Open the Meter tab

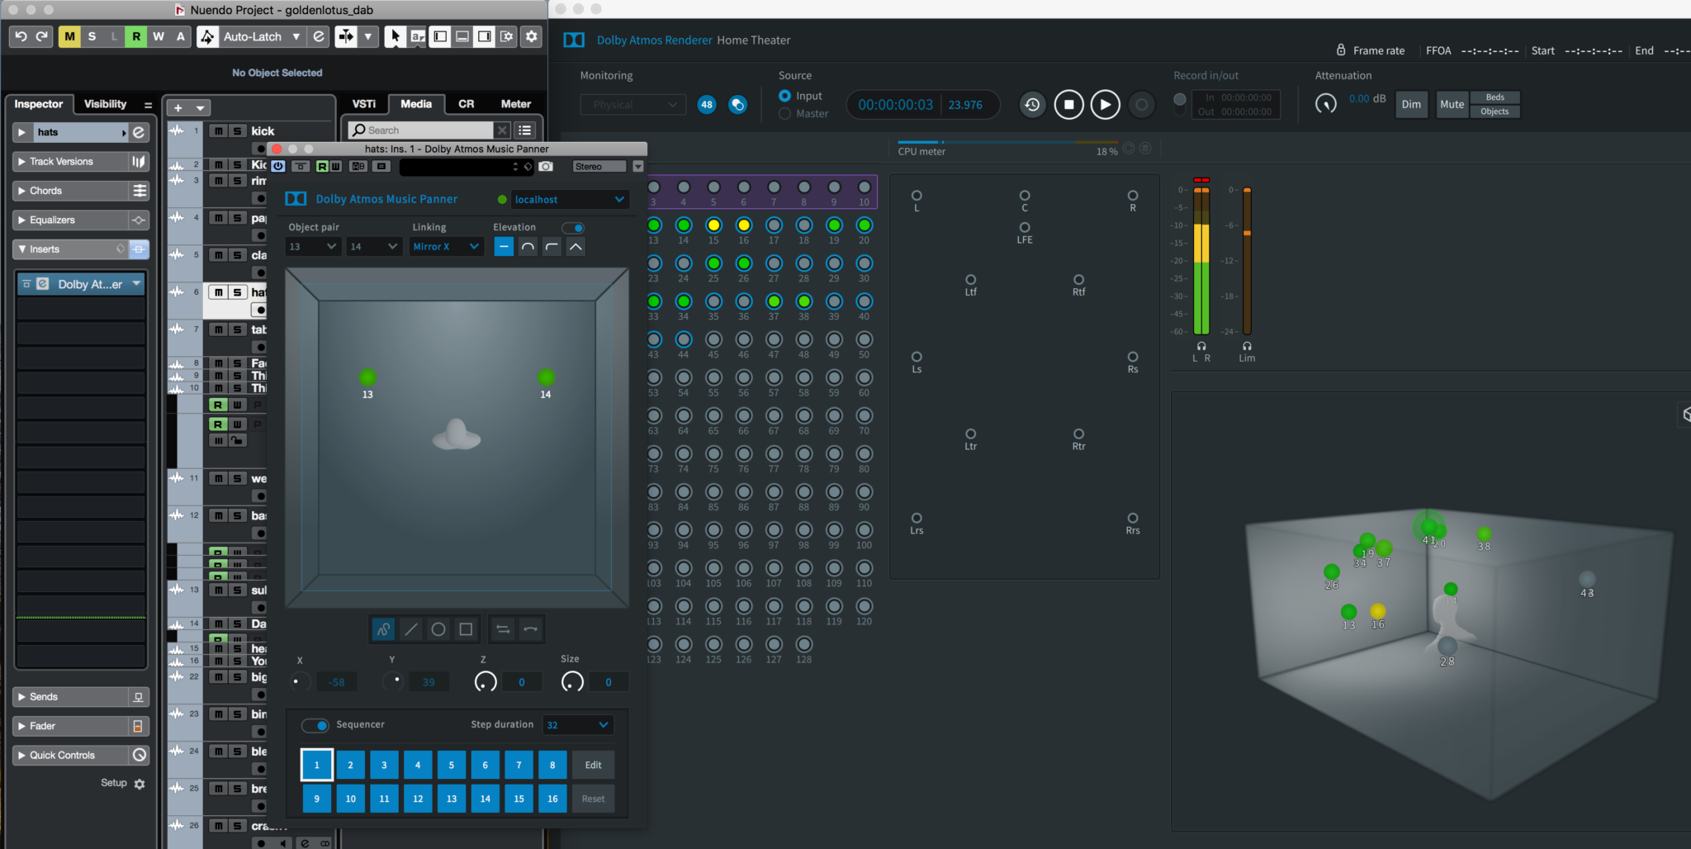[516, 104]
